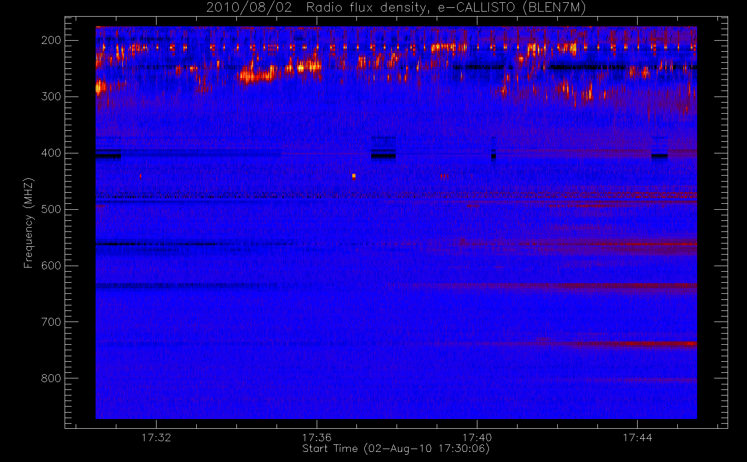Click the 17:36 time tick label
The image size is (747, 462).
[x=317, y=438]
